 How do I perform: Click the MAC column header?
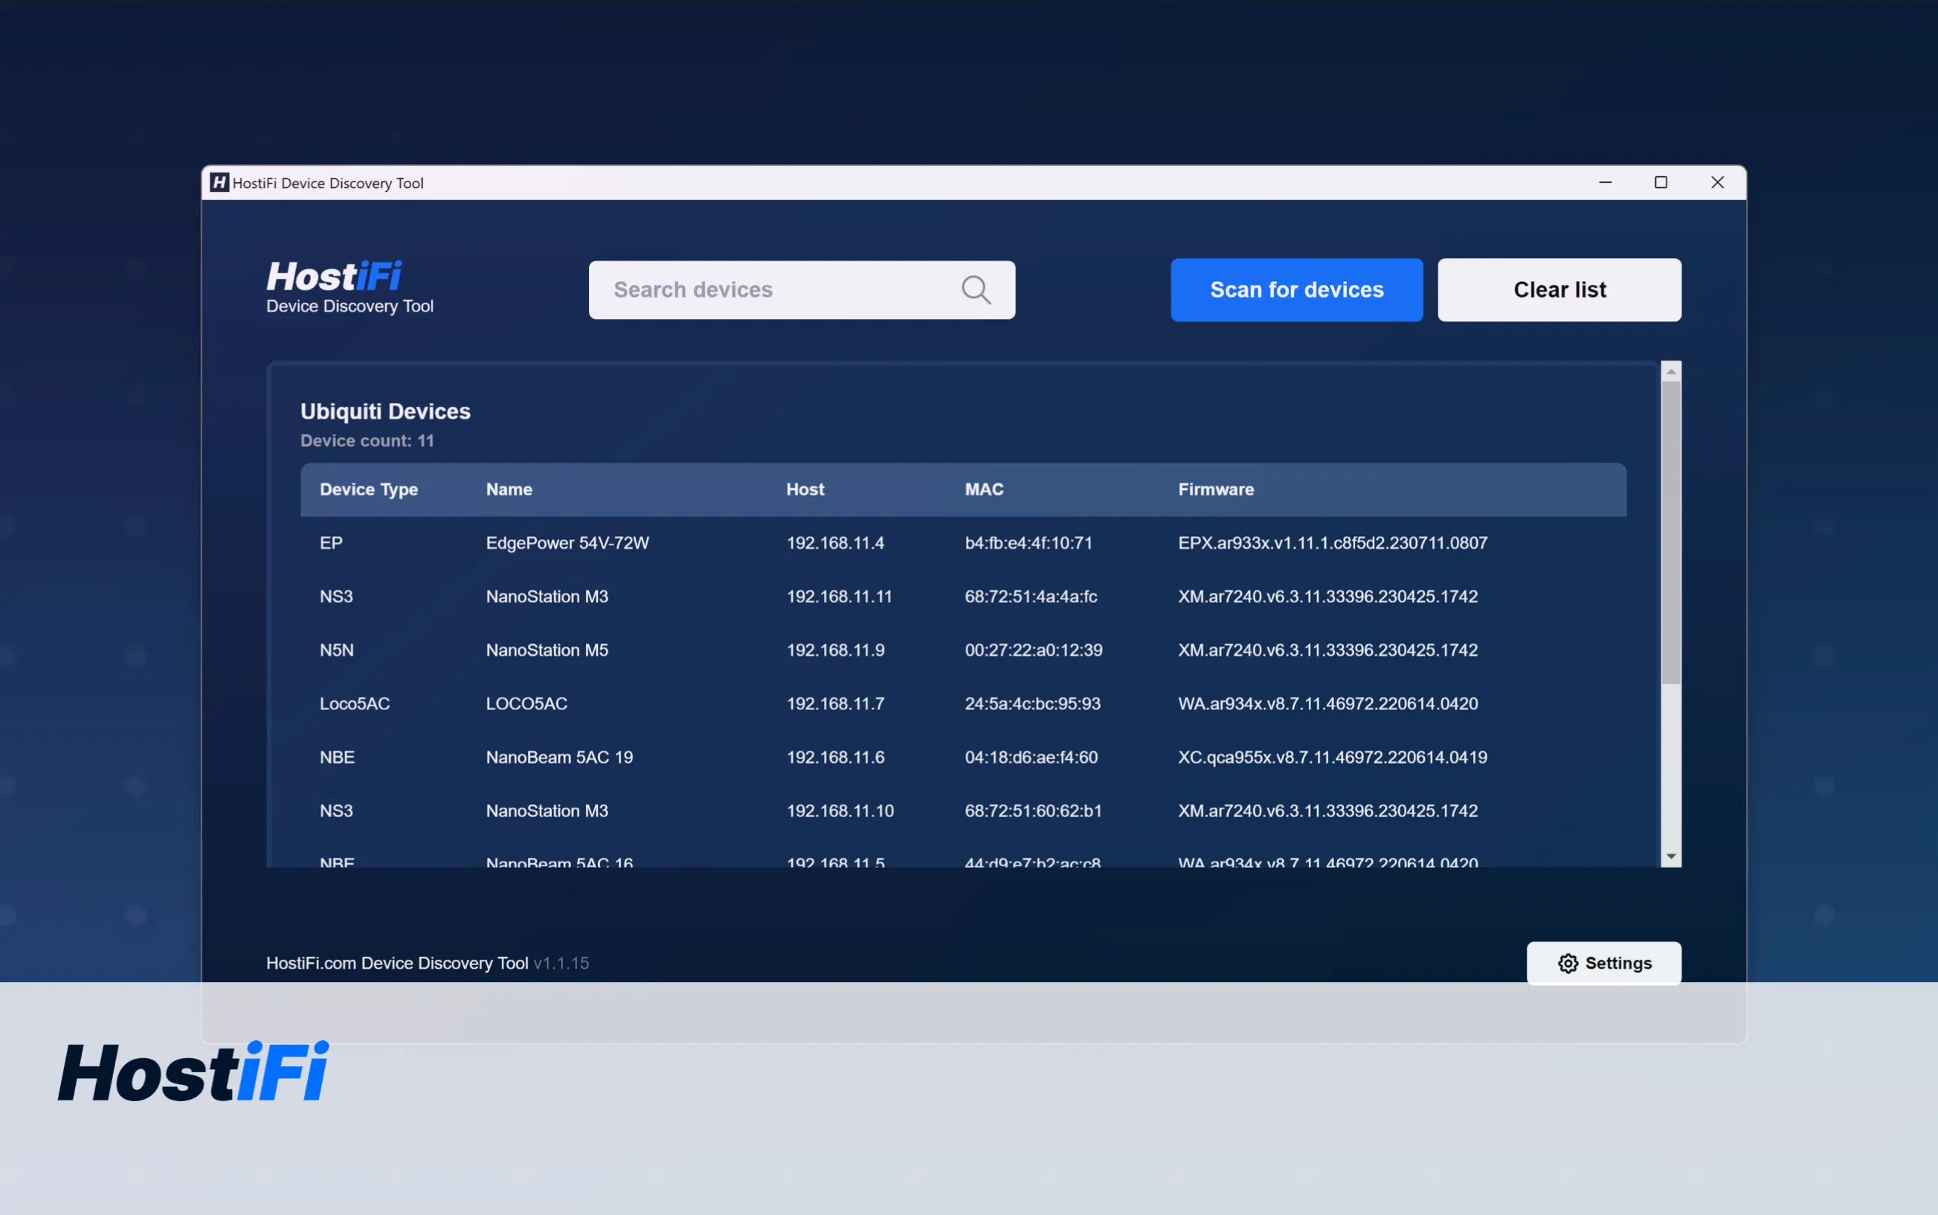point(985,489)
